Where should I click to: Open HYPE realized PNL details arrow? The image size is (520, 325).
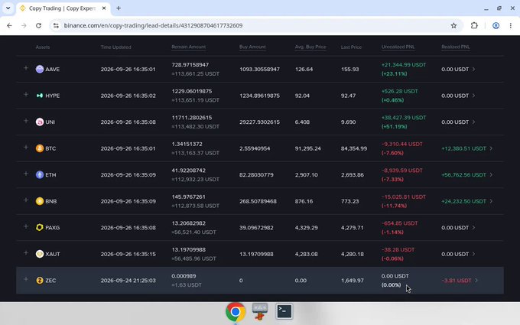coord(473,96)
